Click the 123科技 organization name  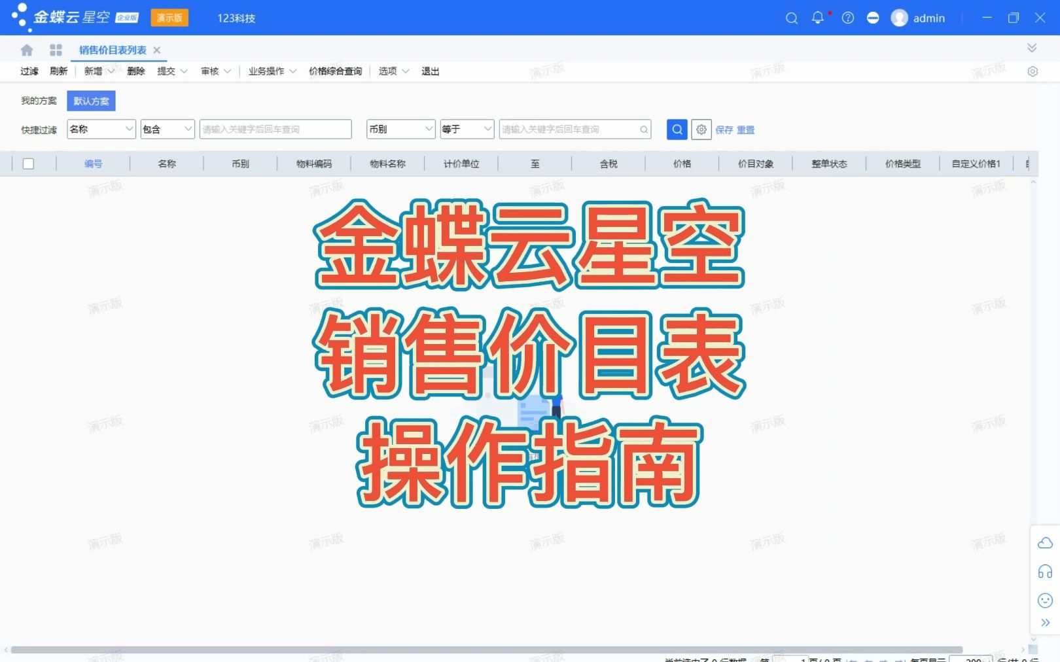tap(236, 18)
